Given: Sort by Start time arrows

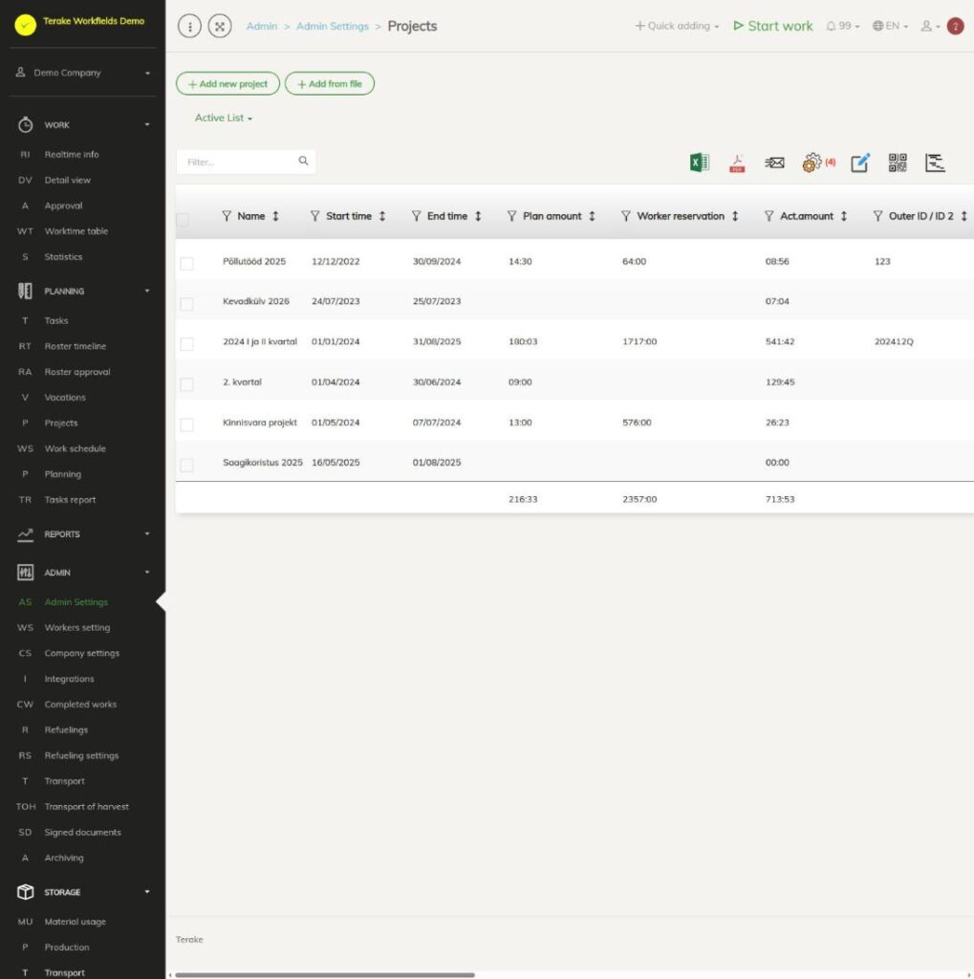Looking at the screenshot, I should (x=382, y=216).
